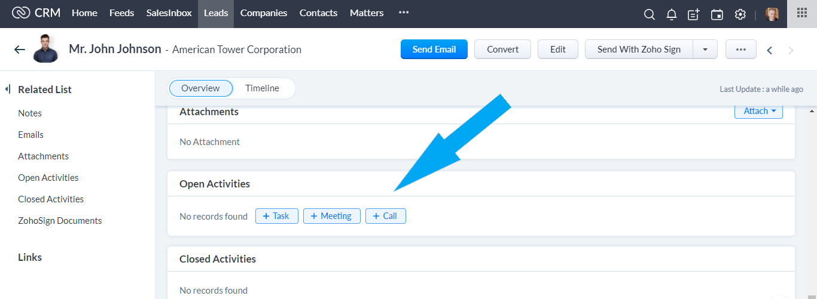Click the quick create plus icon

point(694,14)
